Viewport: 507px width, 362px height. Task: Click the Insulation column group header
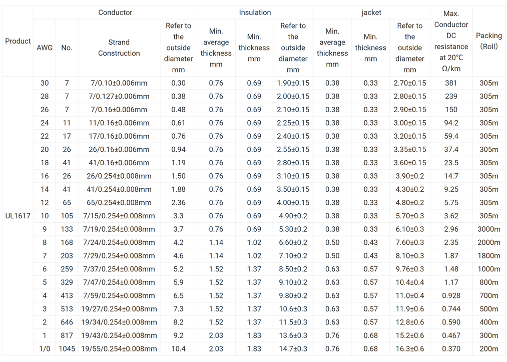(x=255, y=13)
